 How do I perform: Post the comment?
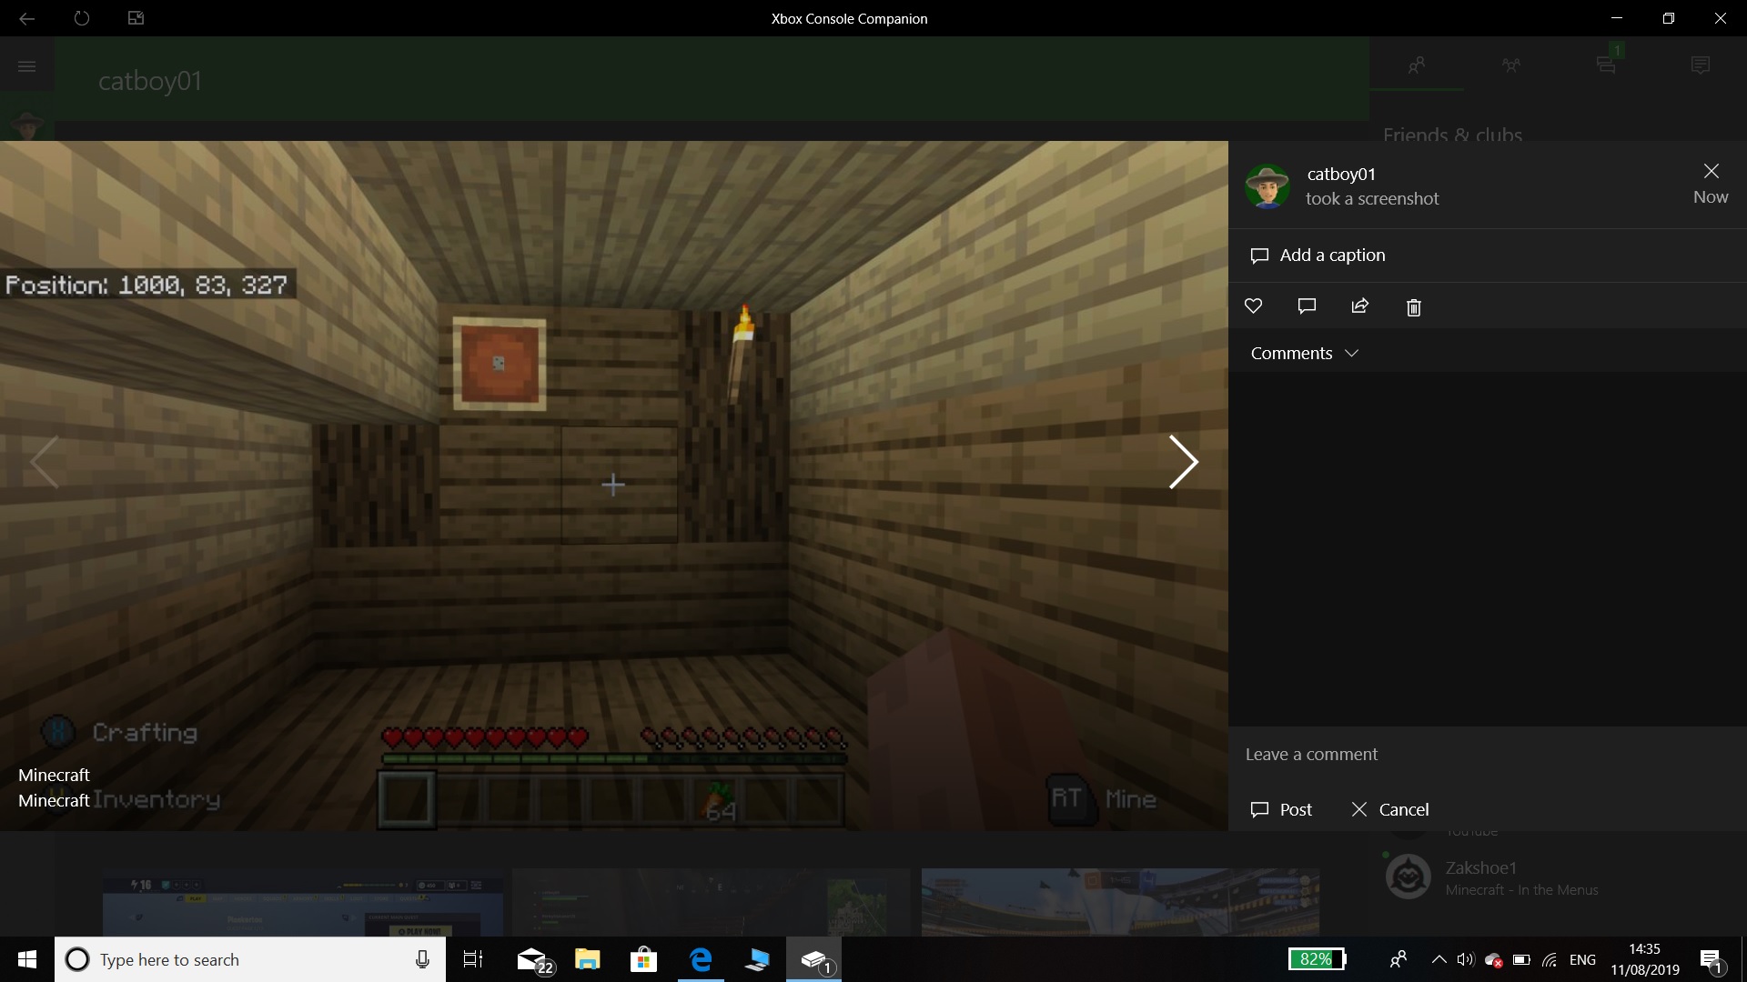pyautogui.click(x=1281, y=810)
